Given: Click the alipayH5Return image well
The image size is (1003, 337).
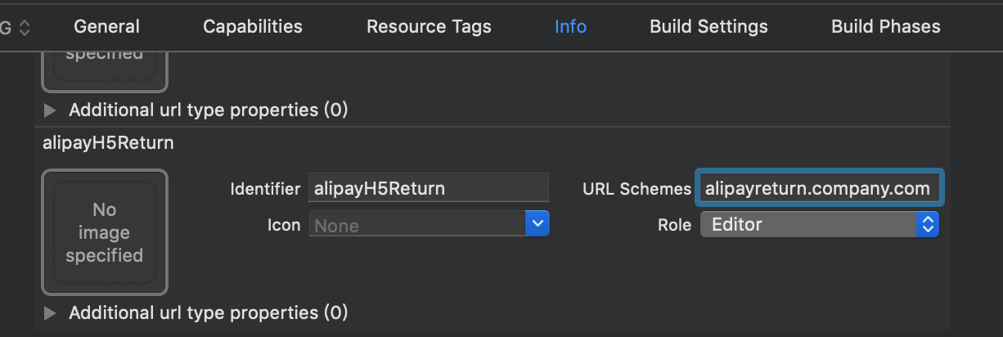Looking at the screenshot, I should click(105, 232).
